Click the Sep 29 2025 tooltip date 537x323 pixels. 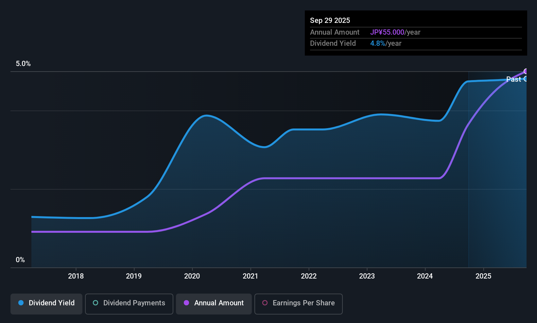click(x=330, y=20)
